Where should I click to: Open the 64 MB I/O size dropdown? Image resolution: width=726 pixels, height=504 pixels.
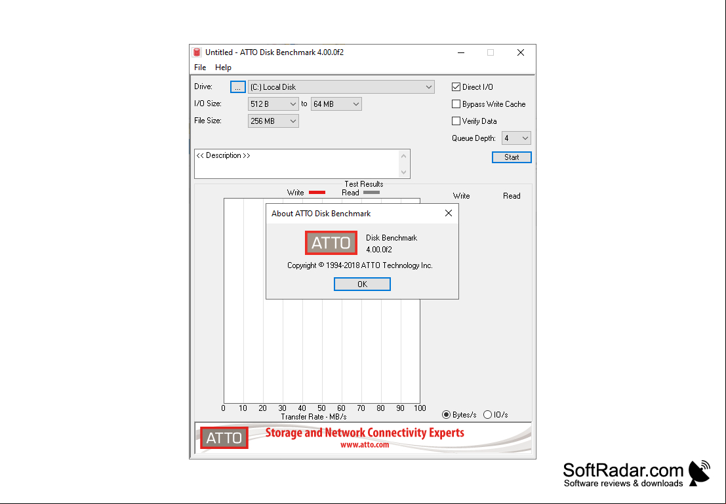(x=336, y=104)
